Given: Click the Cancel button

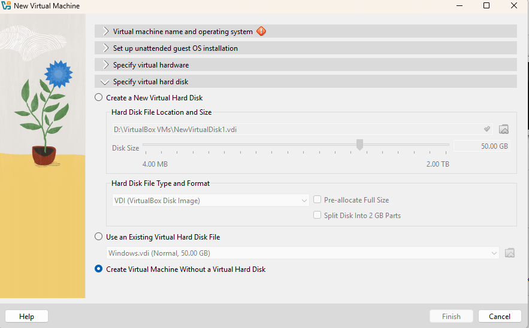Looking at the screenshot, I should [500, 317].
